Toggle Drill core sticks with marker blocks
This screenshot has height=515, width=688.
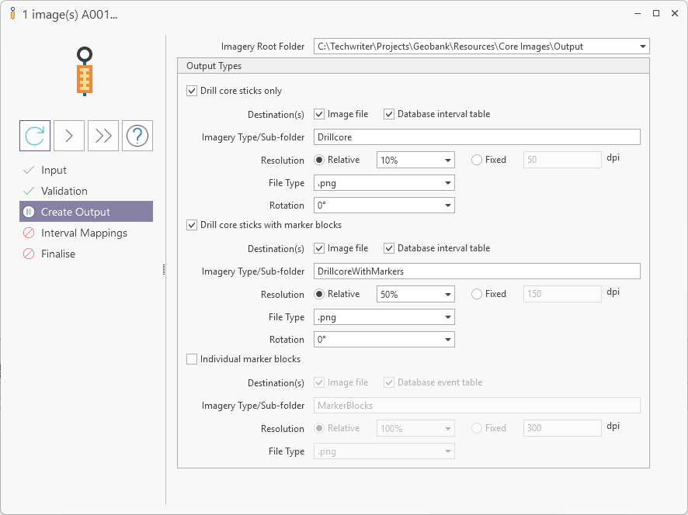[x=192, y=225]
